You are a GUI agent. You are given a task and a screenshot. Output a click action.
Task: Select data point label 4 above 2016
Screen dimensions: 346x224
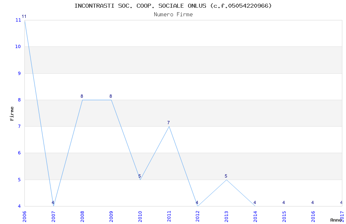(x=313, y=202)
